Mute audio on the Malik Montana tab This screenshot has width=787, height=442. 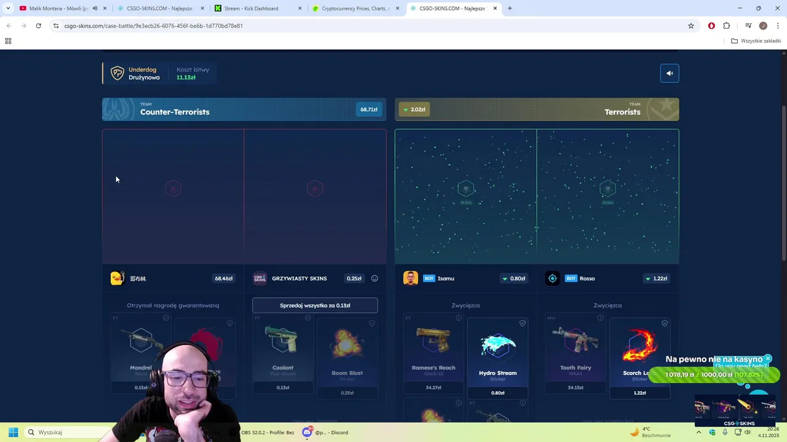pos(95,9)
